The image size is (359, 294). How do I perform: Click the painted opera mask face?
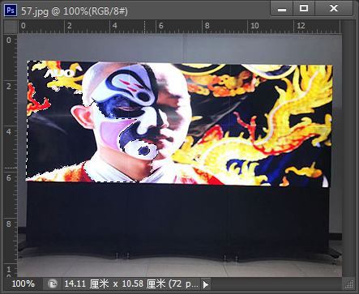tap(130, 112)
